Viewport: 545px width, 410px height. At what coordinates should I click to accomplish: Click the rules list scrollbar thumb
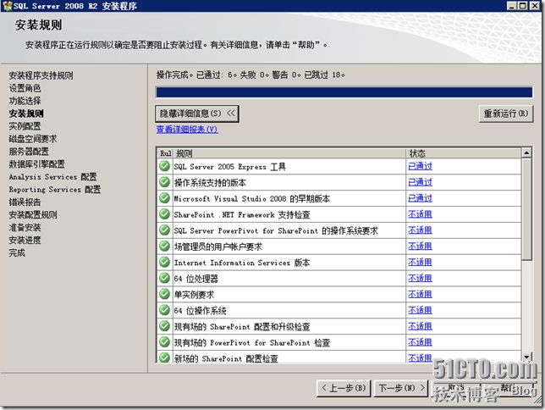(526, 209)
